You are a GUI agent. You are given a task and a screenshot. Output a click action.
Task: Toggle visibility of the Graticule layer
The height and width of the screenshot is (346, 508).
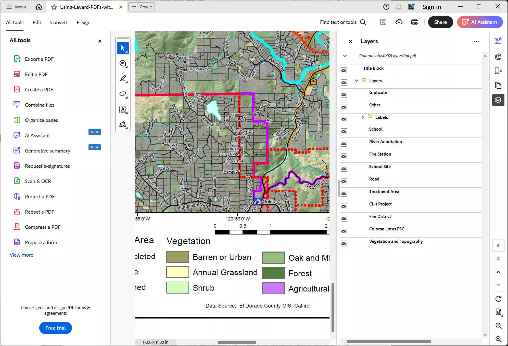pyautogui.click(x=344, y=94)
